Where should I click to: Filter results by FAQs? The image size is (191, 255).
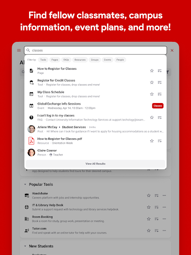[66, 60]
